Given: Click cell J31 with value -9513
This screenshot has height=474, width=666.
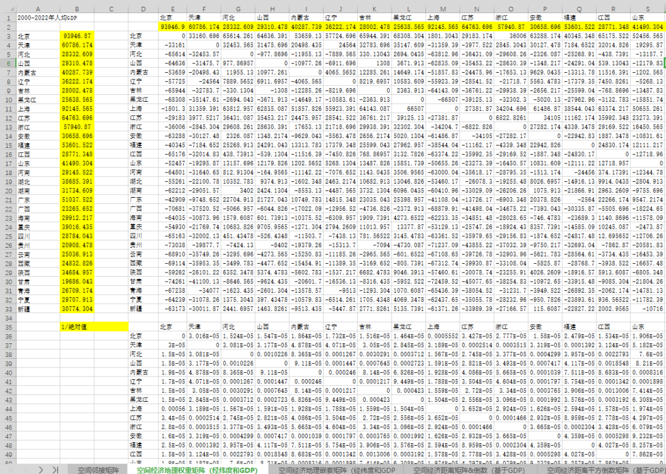Looking at the screenshot, I should coord(340,290).
